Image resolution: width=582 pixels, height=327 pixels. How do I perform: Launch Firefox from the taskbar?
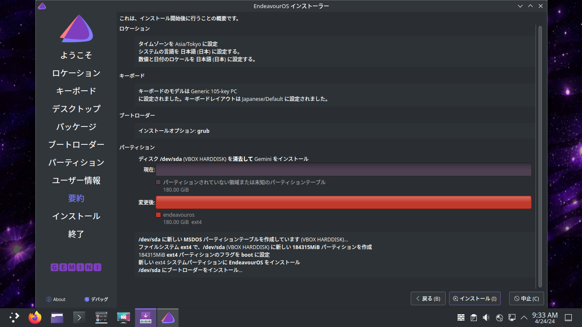[x=35, y=317]
